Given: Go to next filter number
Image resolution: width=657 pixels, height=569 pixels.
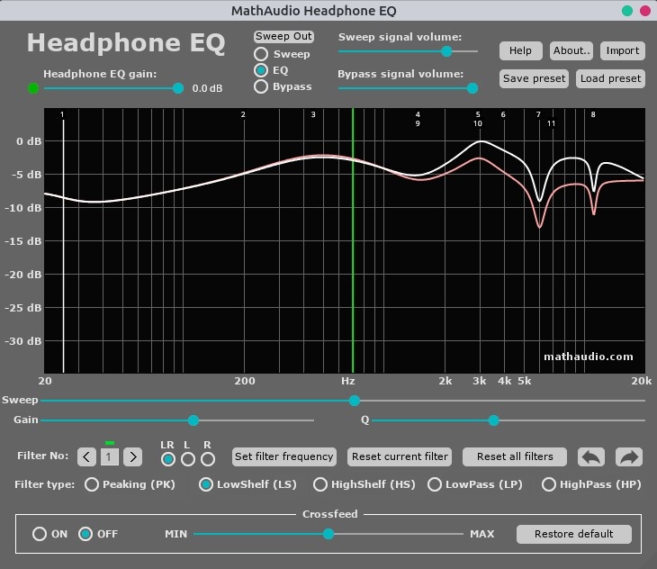Looking at the screenshot, I should point(132,456).
